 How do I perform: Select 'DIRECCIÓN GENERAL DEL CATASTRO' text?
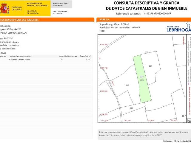[60, 13]
